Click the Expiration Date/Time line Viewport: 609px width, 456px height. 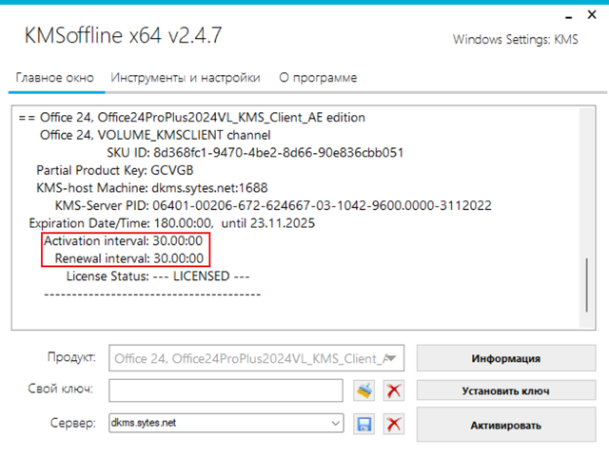pyautogui.click(x=171, y=223)
